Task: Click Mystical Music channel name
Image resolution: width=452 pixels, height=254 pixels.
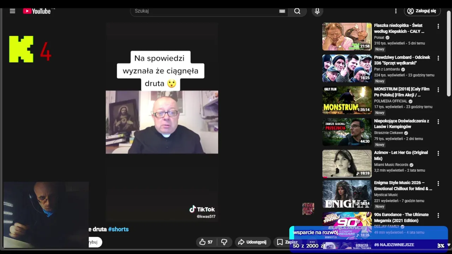Action: click(386, 195)
